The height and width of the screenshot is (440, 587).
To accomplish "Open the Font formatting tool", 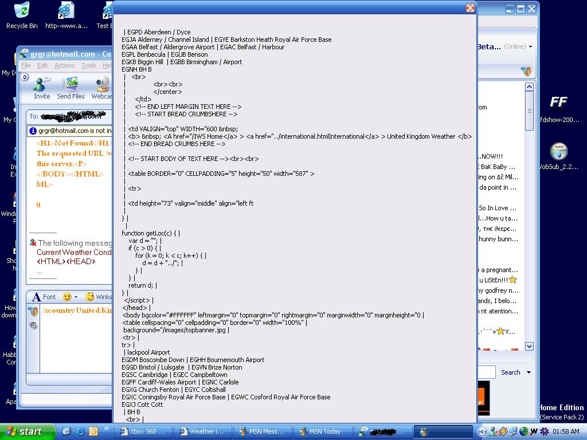I will (x=44, y=297).
